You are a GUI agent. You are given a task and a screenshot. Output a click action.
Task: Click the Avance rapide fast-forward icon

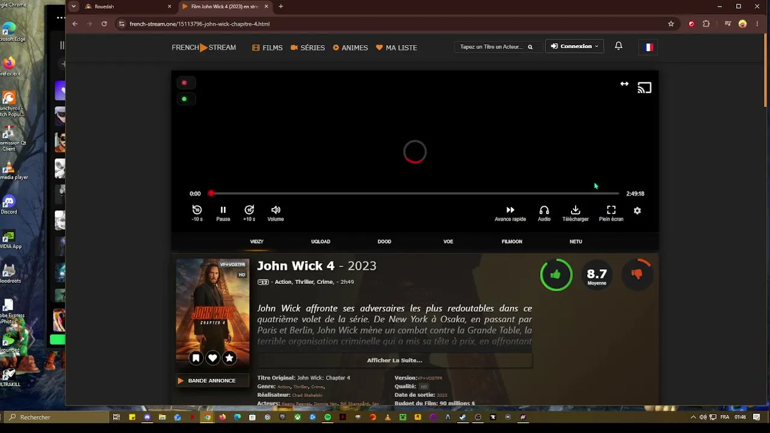[x=510, y=210]
